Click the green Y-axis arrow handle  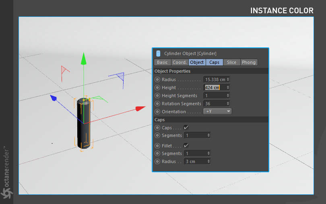[x=84, y=59]
